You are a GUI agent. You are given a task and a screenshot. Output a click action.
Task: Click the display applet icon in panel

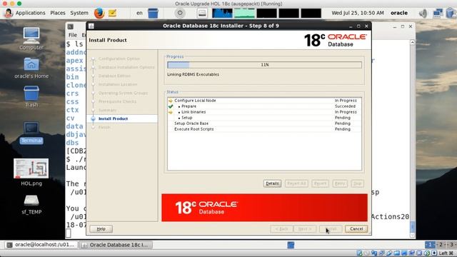[202, 13]
